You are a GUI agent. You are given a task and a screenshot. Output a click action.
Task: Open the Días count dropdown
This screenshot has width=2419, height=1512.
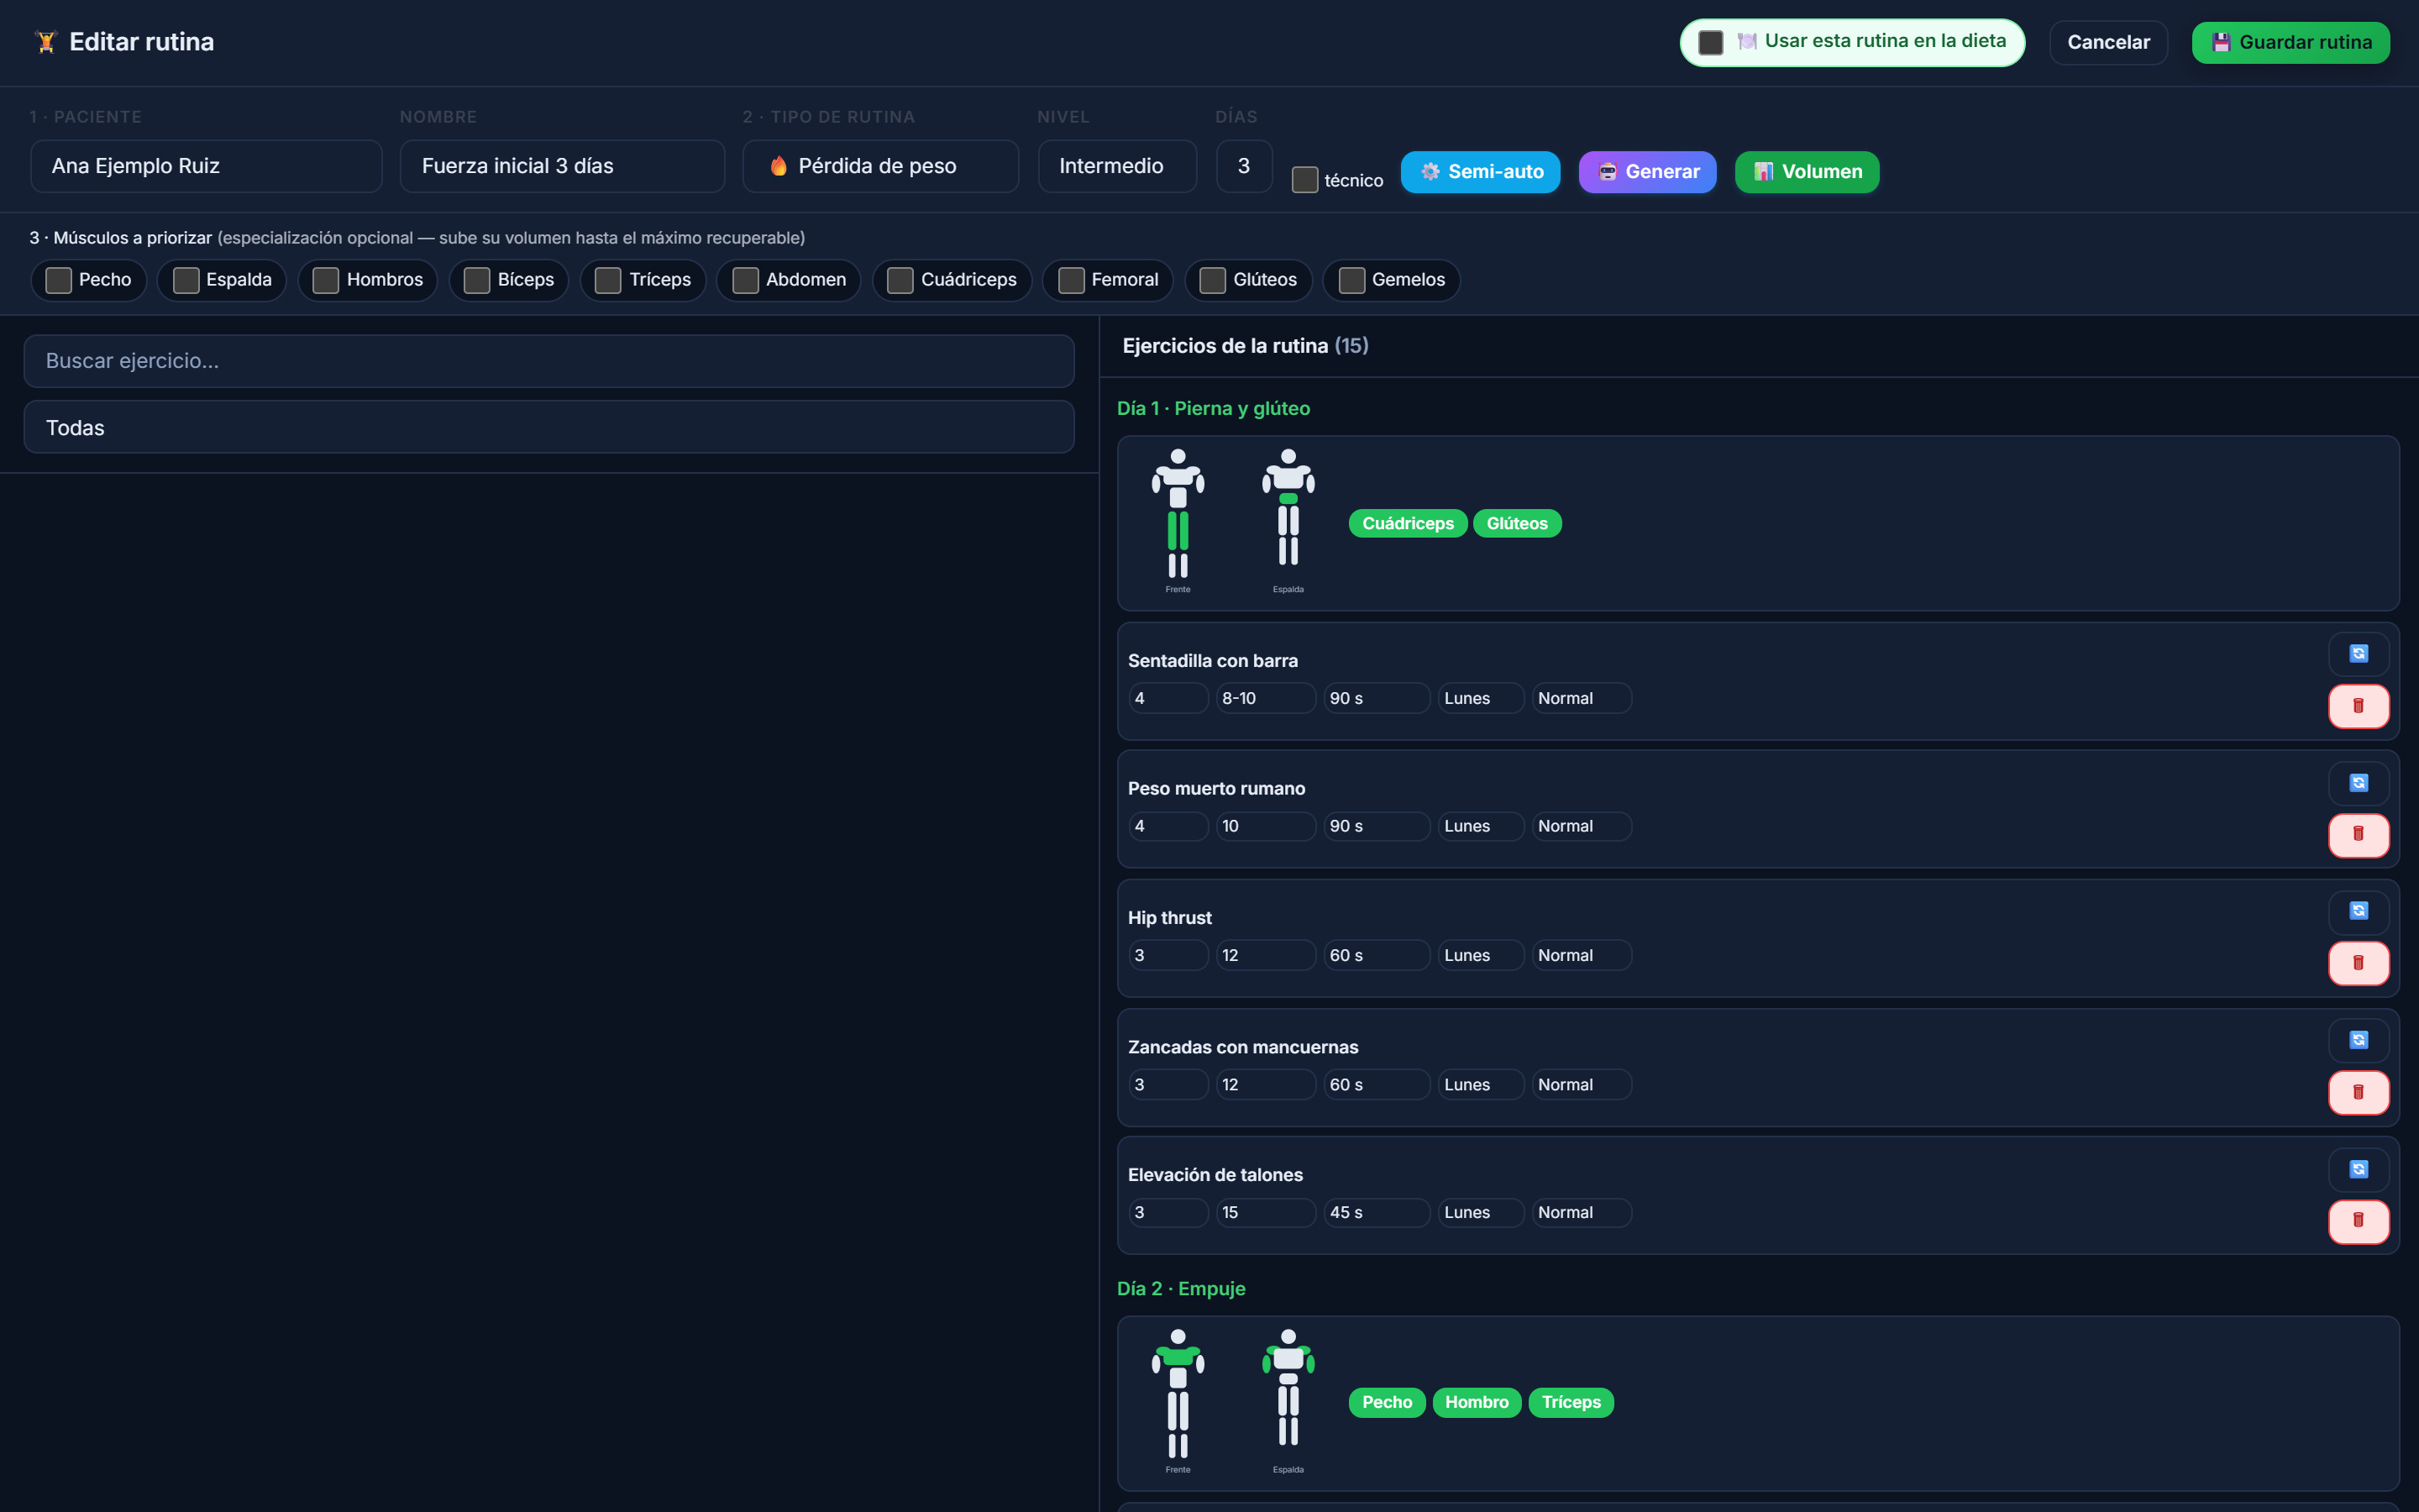pyautogui.click(x=1243, y=166)
